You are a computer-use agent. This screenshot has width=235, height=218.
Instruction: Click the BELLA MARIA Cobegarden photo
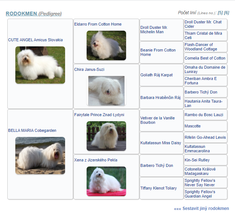[40, 156]
